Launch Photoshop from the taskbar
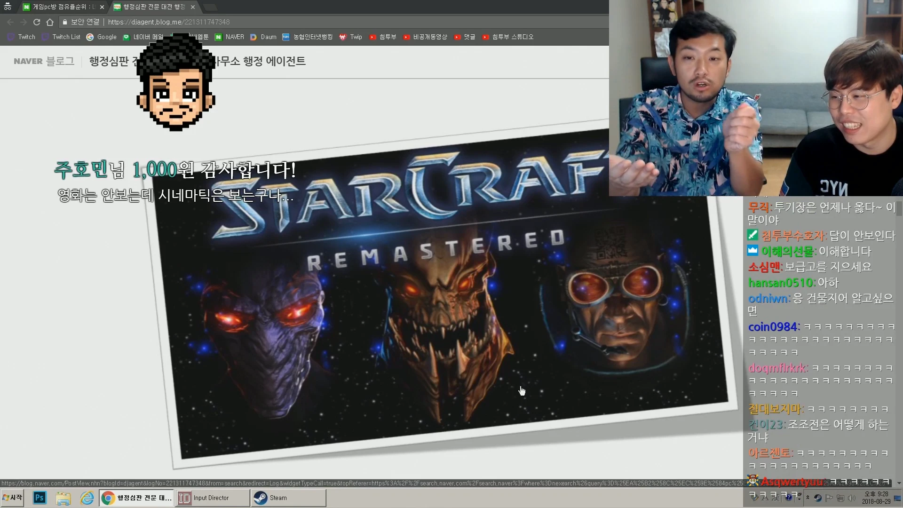Image resolution: width=903 pixels, height=508 pixels. point(40,498)
